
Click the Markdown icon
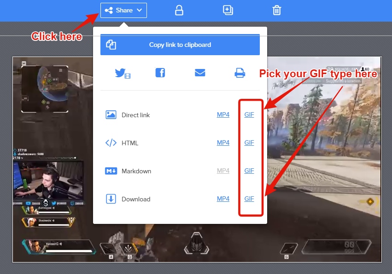[x=111, y=171]
